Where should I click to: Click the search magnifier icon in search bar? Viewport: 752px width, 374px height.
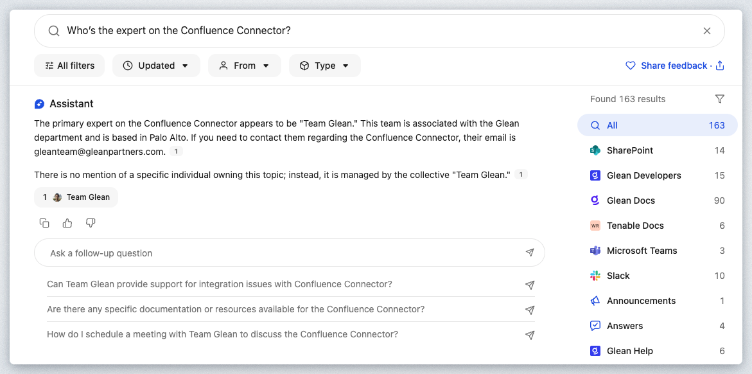click(x=54, y=31)
